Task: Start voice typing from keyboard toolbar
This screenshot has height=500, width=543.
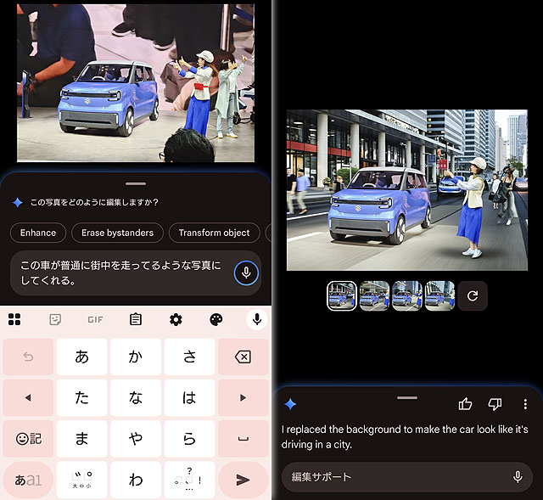Action: [x=256, y=319]
